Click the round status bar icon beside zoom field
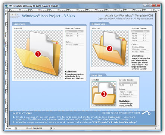Viewport: 165px width, 135px height. [16, 128]
